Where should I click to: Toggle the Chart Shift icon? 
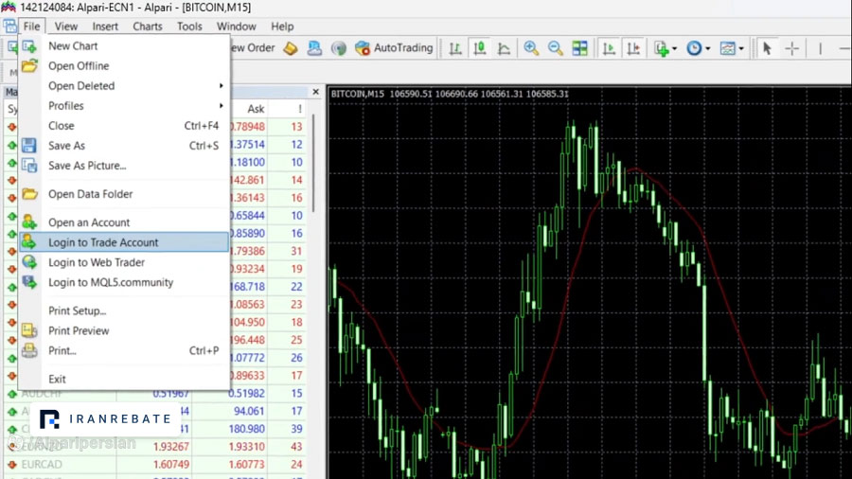[633, 48]
